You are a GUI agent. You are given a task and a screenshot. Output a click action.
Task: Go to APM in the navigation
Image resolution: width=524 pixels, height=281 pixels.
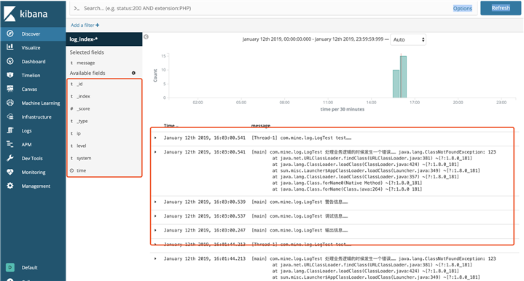(x=26, y=145)
